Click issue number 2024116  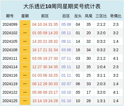click(10, 75)
